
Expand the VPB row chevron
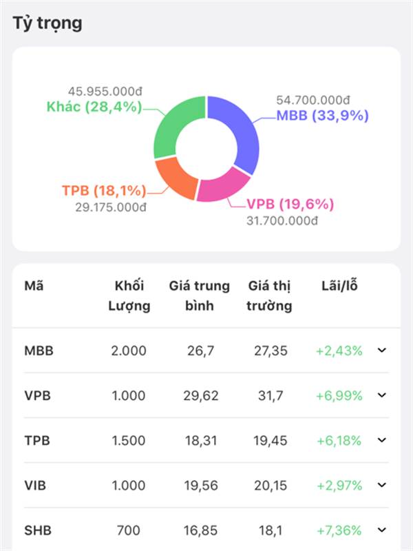(382, 395)
